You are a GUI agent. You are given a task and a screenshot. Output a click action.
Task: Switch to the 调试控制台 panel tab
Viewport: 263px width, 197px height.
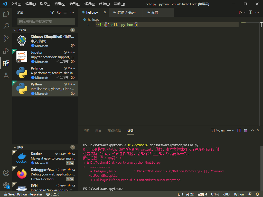[114, 131]
